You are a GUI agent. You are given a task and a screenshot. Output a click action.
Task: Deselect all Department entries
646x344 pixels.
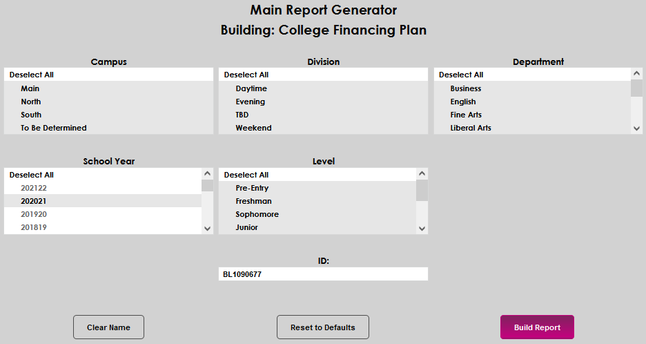(461, 75)
